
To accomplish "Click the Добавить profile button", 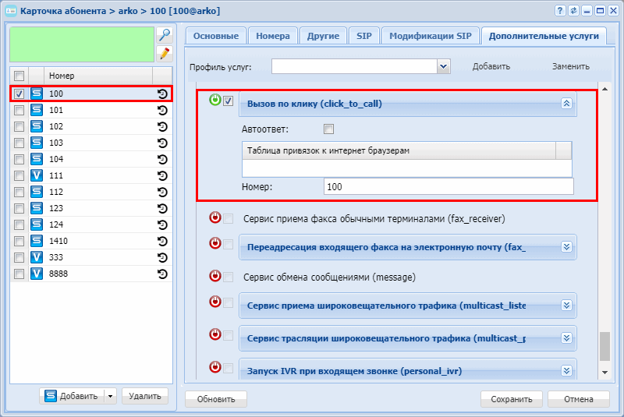I will coord(491,66).
